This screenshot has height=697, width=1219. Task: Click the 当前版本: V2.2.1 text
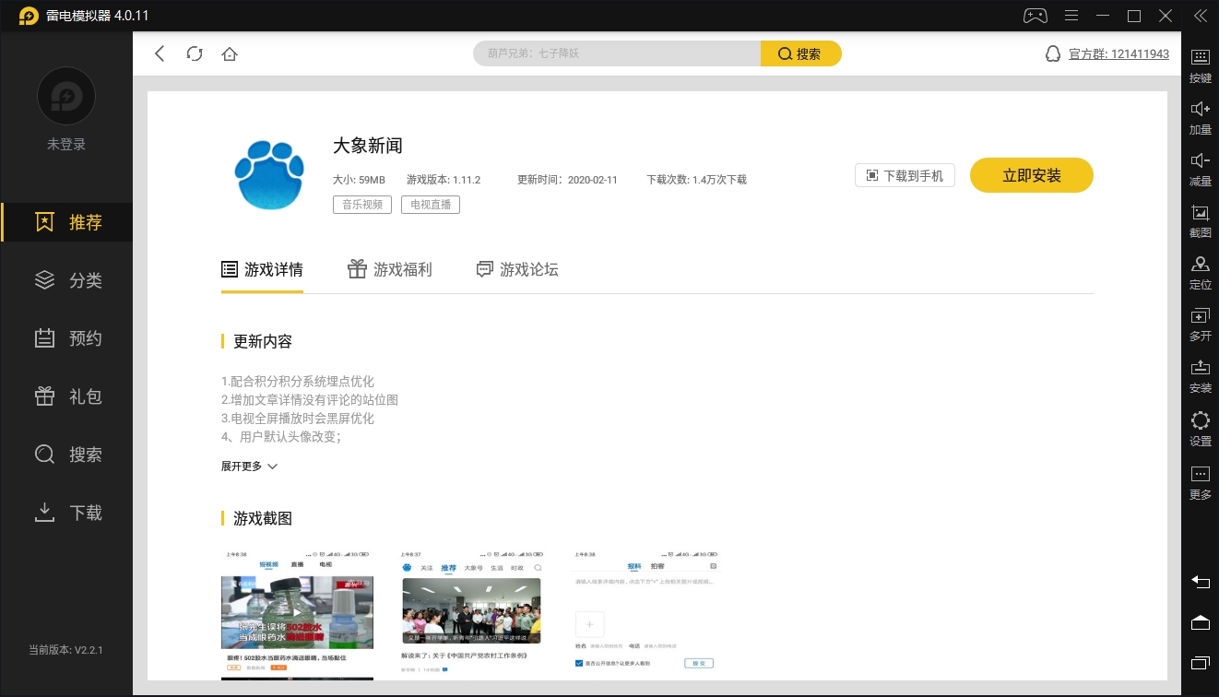(x=65, y=649)
